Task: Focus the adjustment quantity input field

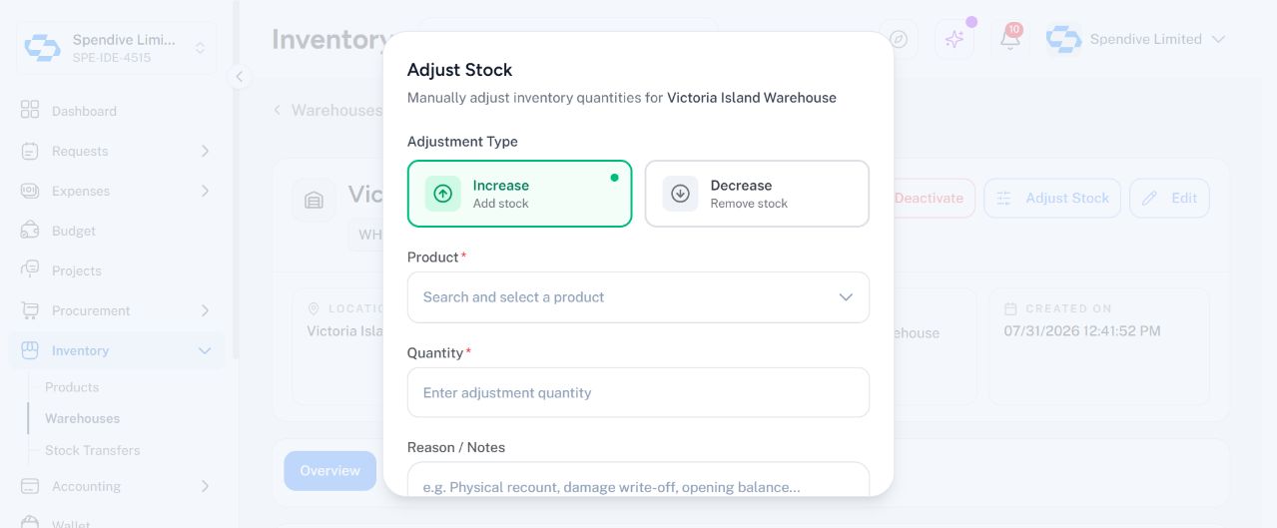Action: [x=638, y=392]
